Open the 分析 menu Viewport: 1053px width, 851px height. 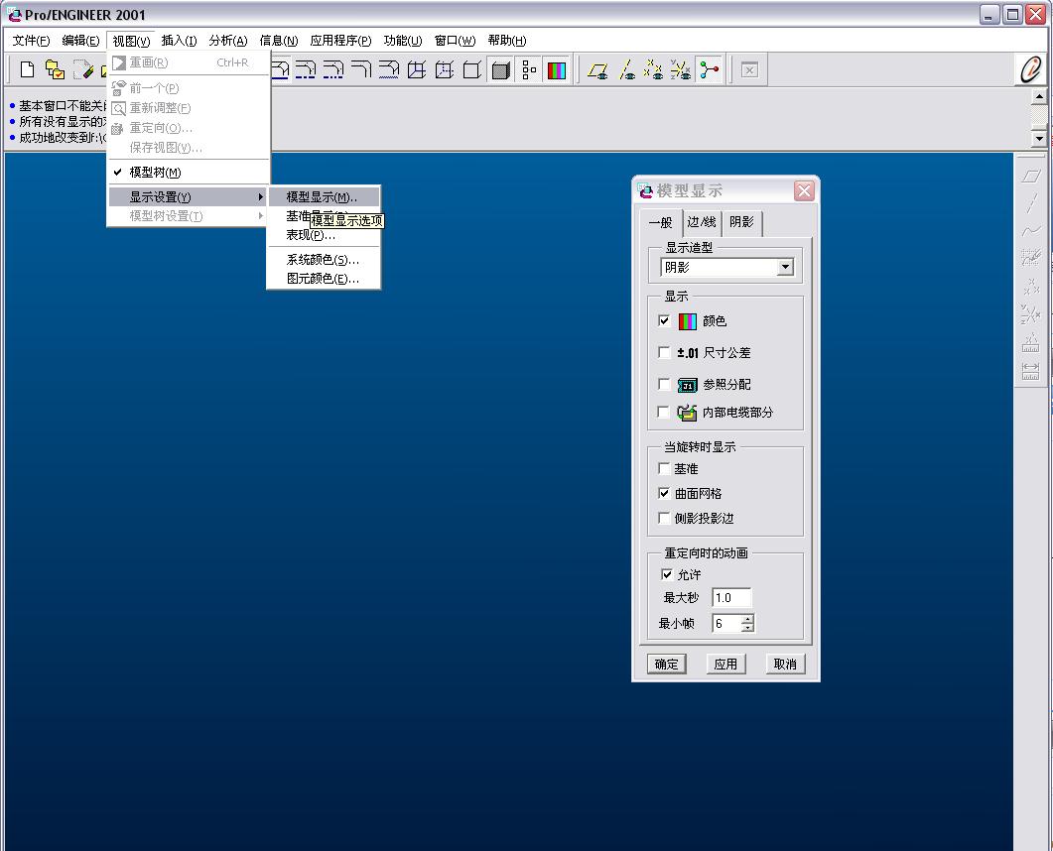[228, 41]
